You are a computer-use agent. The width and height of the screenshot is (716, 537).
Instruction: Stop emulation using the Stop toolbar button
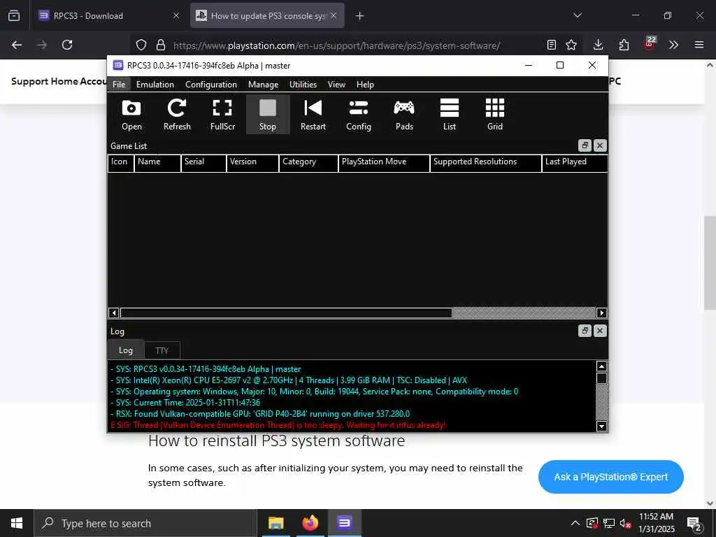[268, 115]
